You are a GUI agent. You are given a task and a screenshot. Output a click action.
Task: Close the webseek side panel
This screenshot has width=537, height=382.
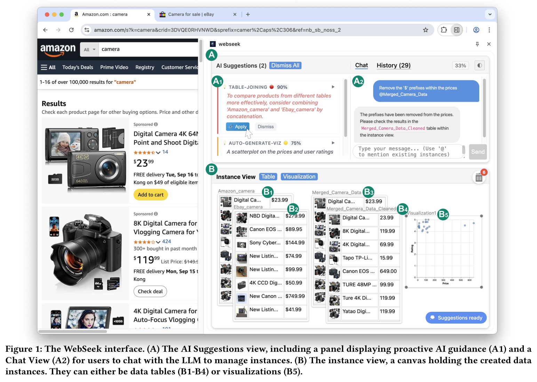coord(489,44)
